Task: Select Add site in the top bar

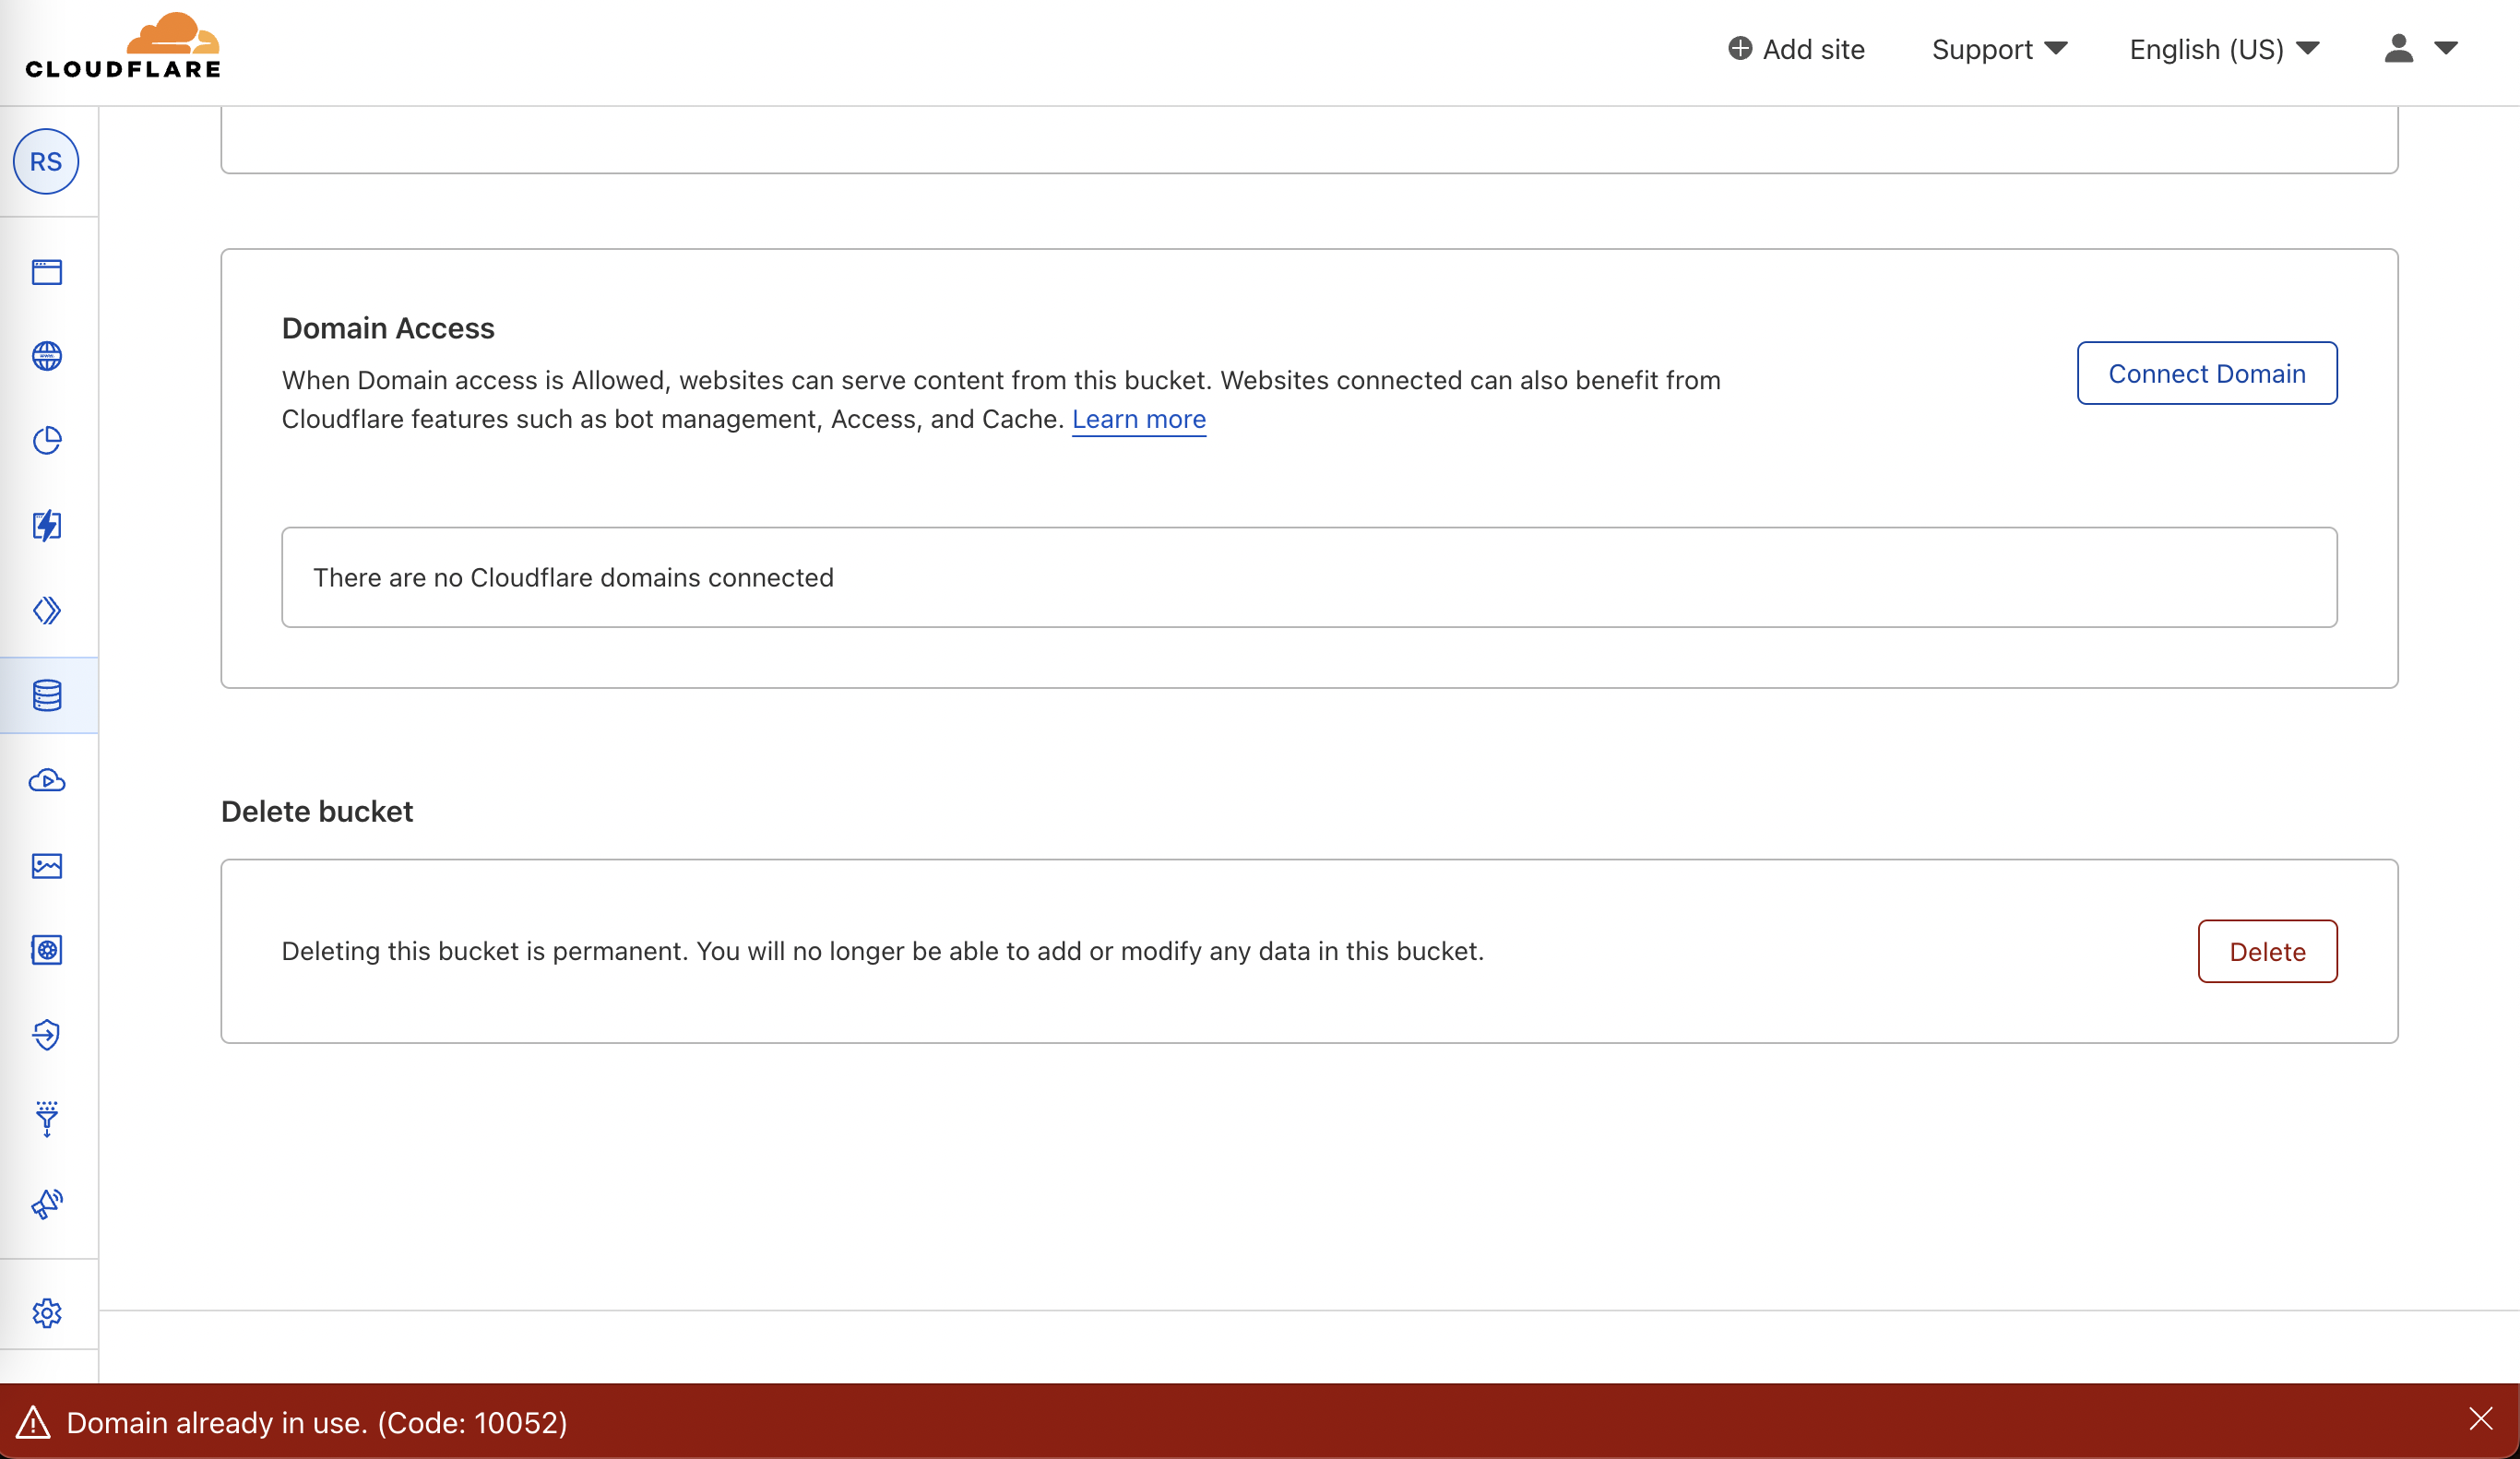Action: coord(1795,49)
